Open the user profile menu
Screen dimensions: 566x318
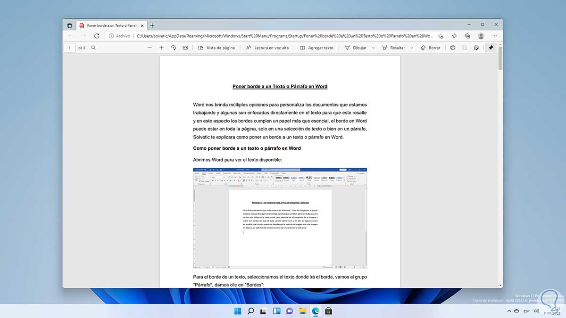[x=481, y=36]
